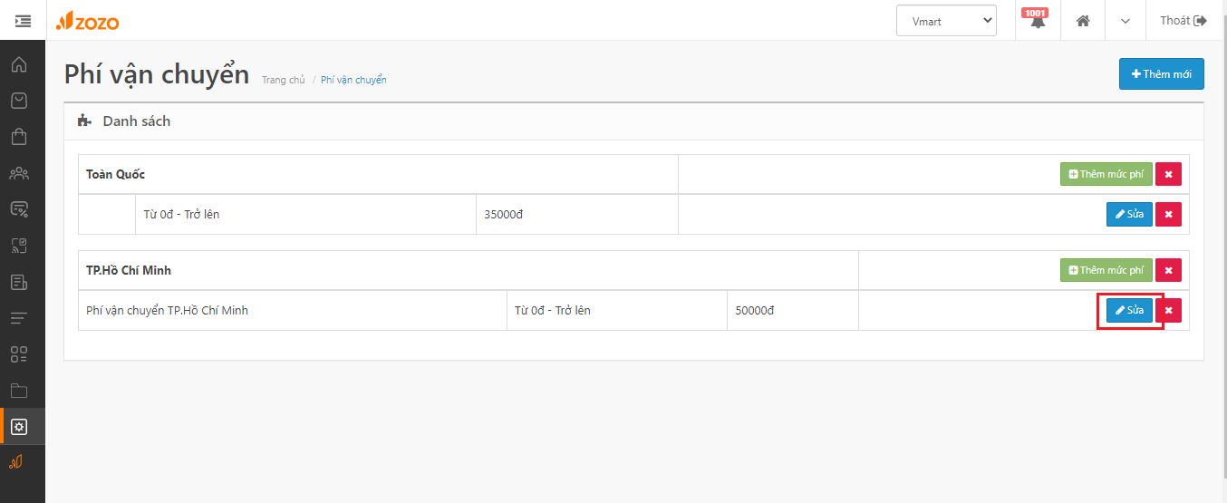This screenshot has width=1227, height=503.
Task: Open notifications bell with 1001 badge
Action: [1038, 20]
